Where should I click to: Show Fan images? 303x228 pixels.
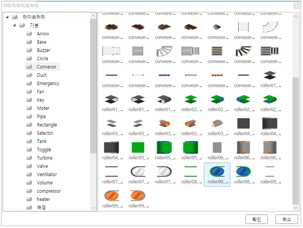[40, 91]
